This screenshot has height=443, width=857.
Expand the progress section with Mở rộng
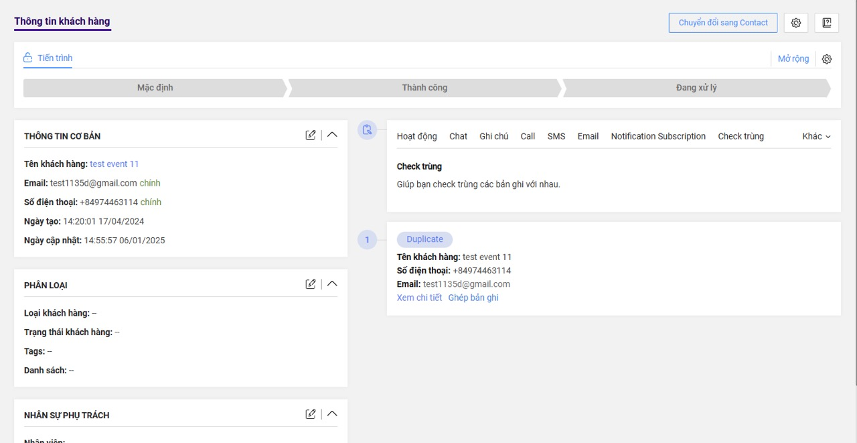tap(793, 59)
